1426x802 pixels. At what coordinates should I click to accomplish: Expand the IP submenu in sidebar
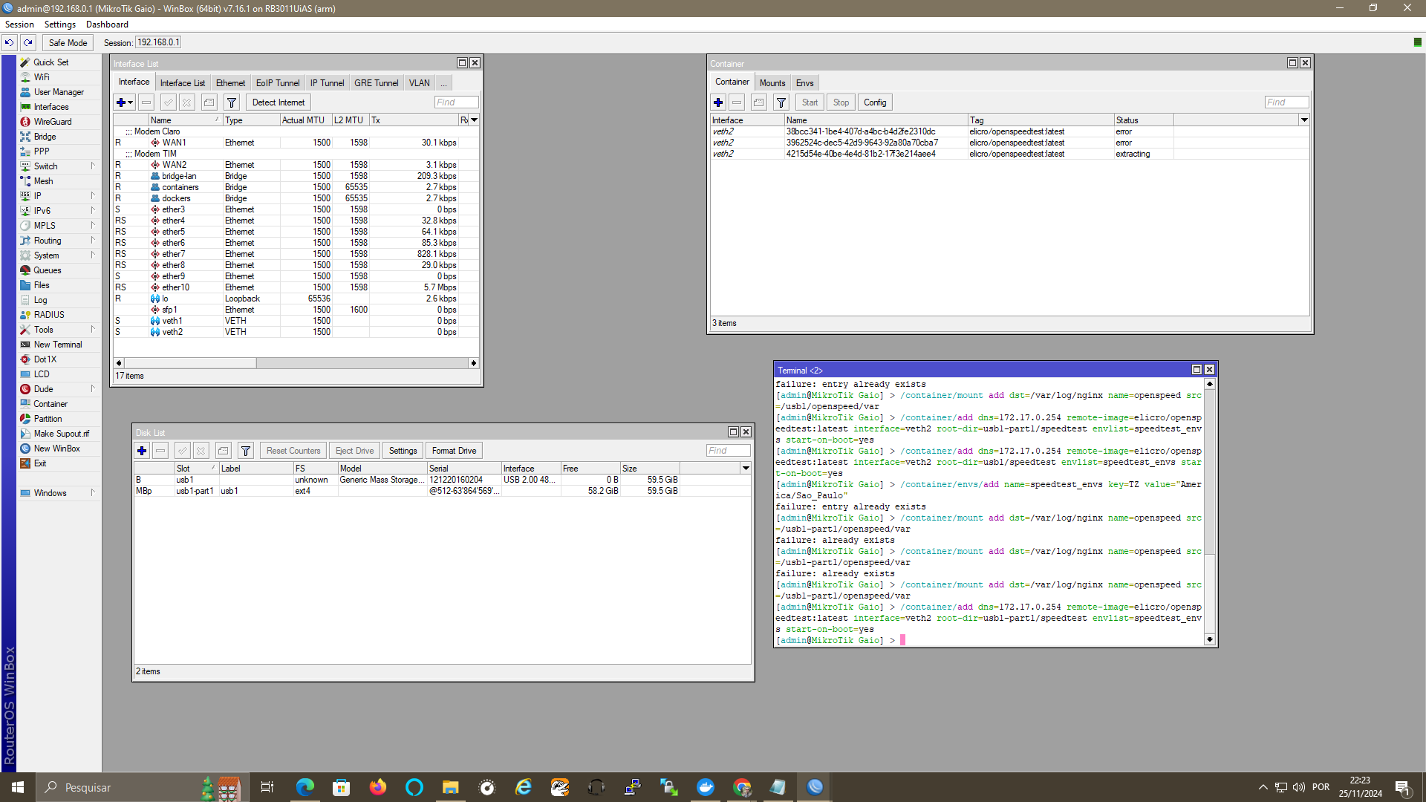[38, 196]
